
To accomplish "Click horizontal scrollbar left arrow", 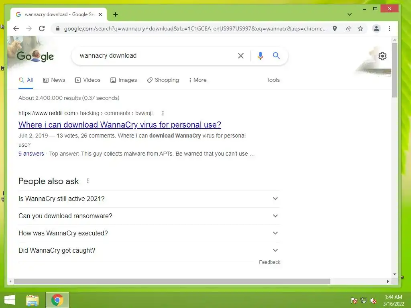I will tap(10, 281).
